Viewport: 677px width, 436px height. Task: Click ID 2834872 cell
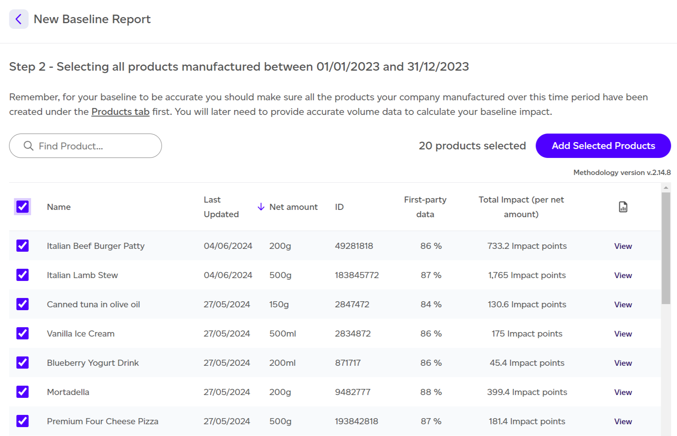(x=353, y=334)
